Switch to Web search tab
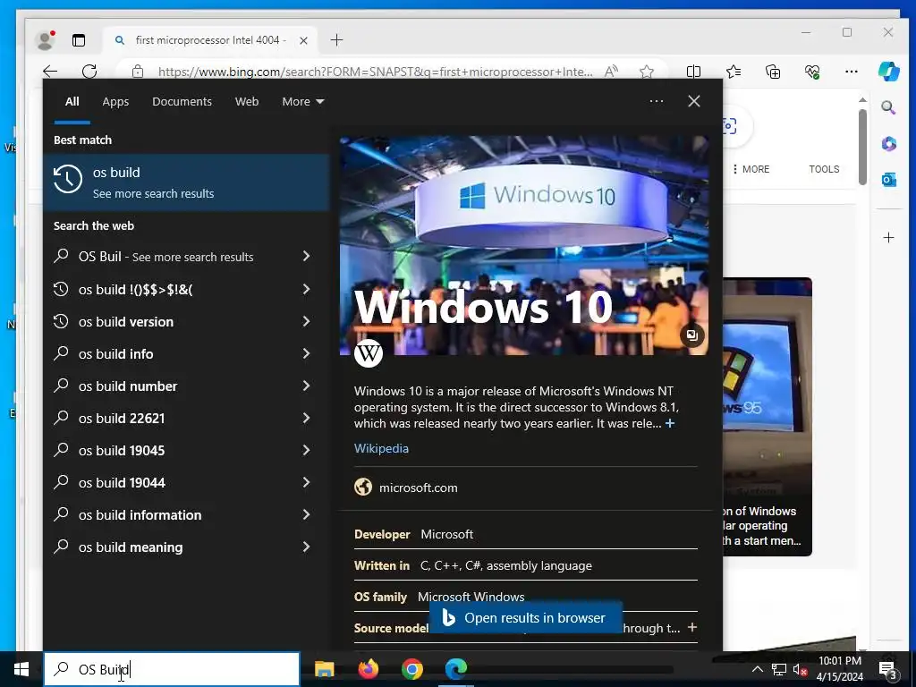The width and height of the screenshot is (916, 687). [x=247, y=102]
